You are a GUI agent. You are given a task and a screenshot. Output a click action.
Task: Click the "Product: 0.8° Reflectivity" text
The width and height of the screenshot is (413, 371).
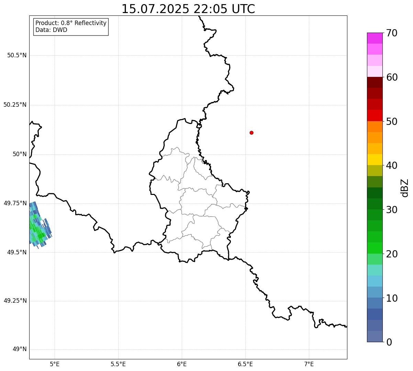point(71,23)
